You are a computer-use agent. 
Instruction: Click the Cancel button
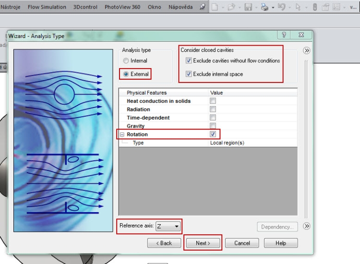(242, 243)
